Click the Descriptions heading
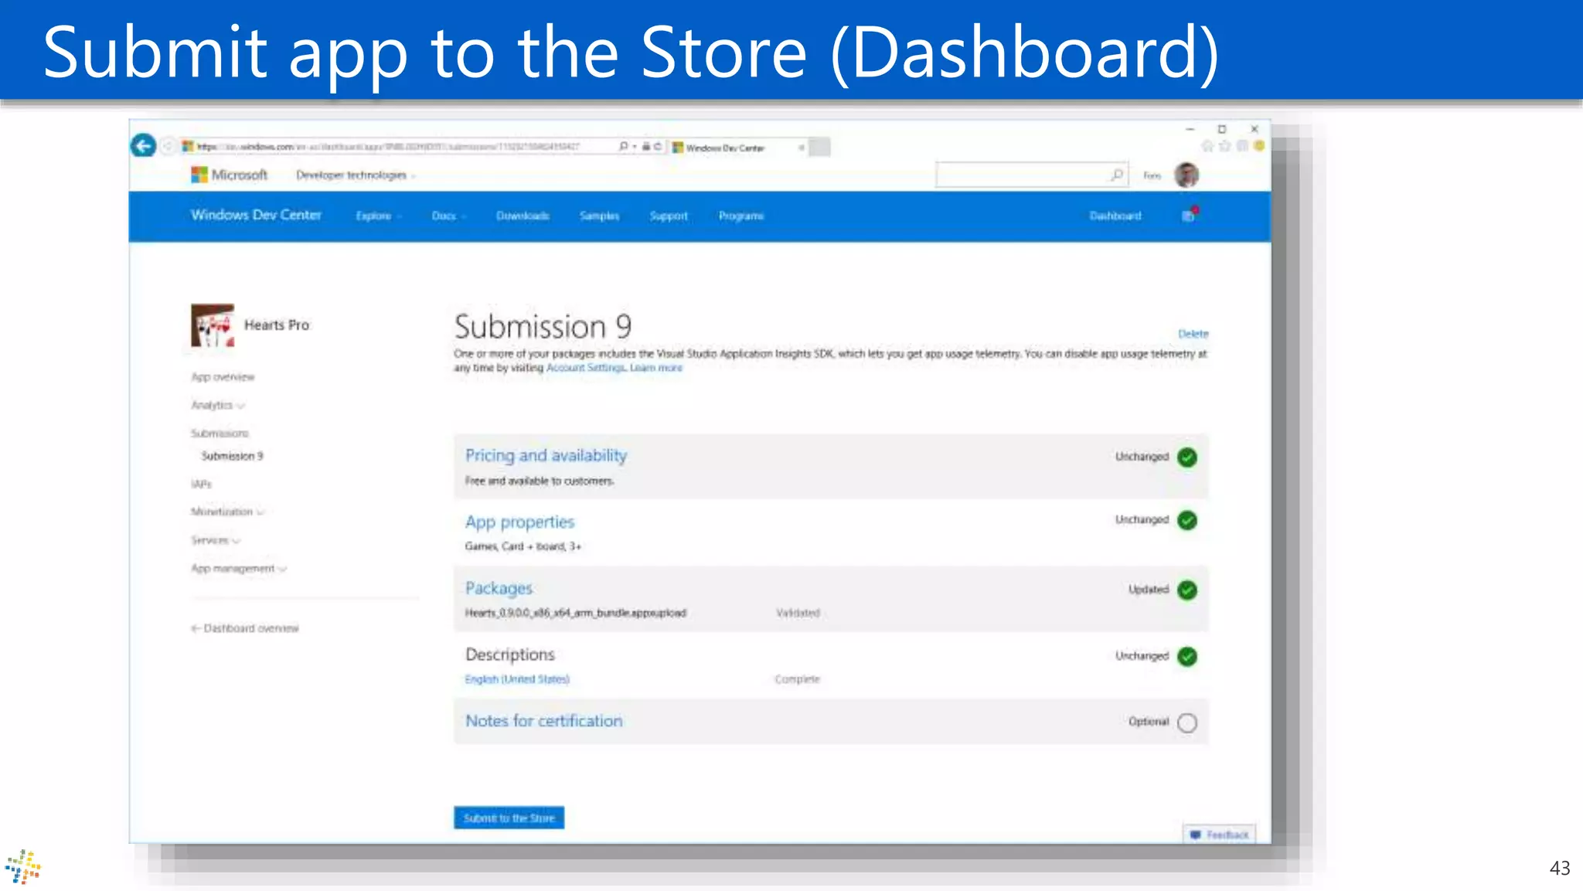The image size is (1583, 891). click(x=510, y=655)
